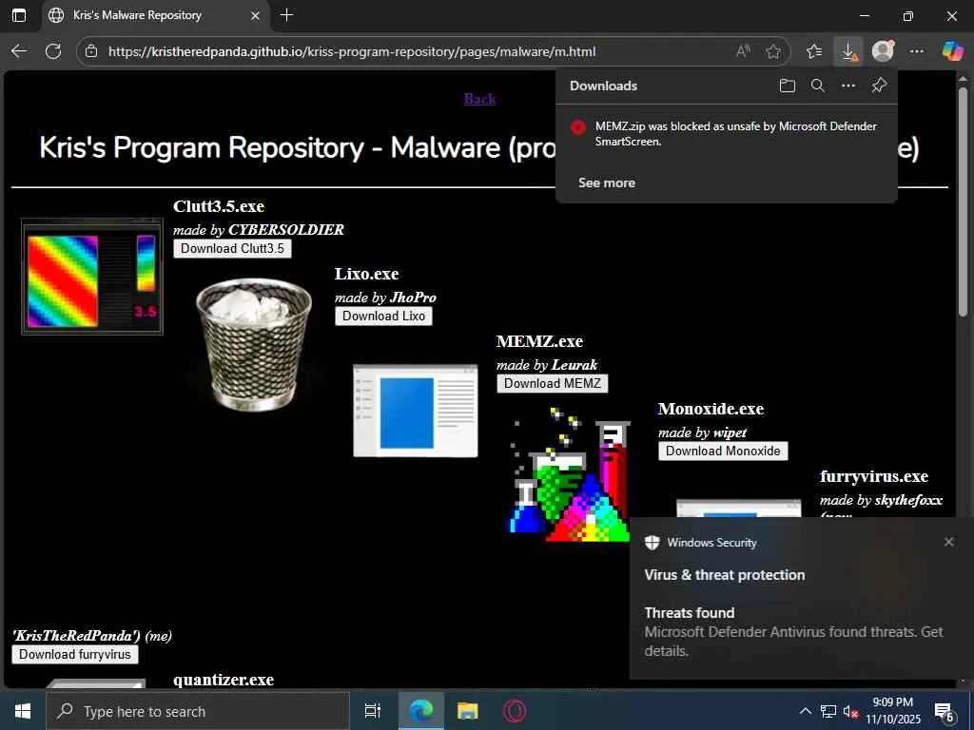974x730 pixels.
Task: Close the Kris's Malware Repository tab
Action: coord(255,15)
